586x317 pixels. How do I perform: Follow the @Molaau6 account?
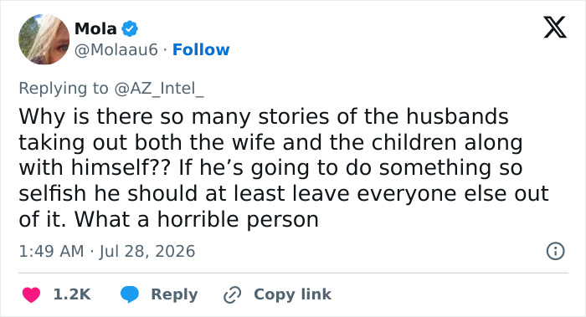click(201, 49)
